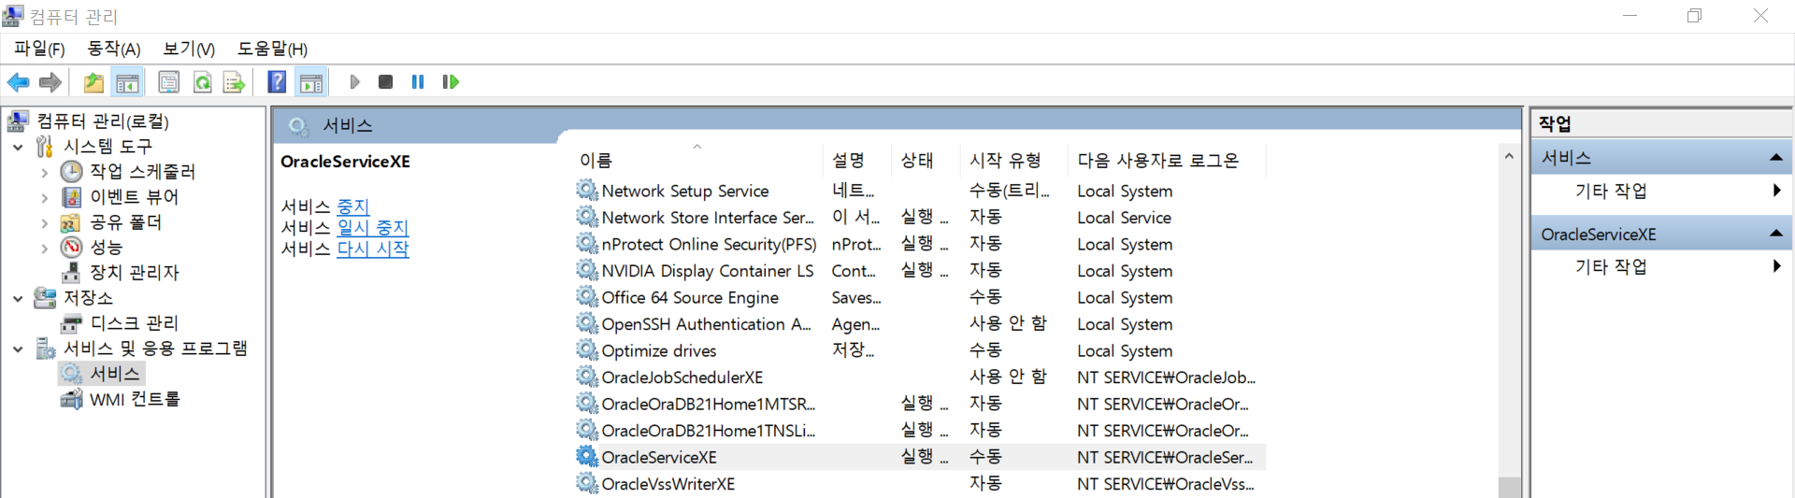This screenshot has width=1795, height=498.
Task: Select 공유 폴더 icon in tree
Action: [71, 222]
